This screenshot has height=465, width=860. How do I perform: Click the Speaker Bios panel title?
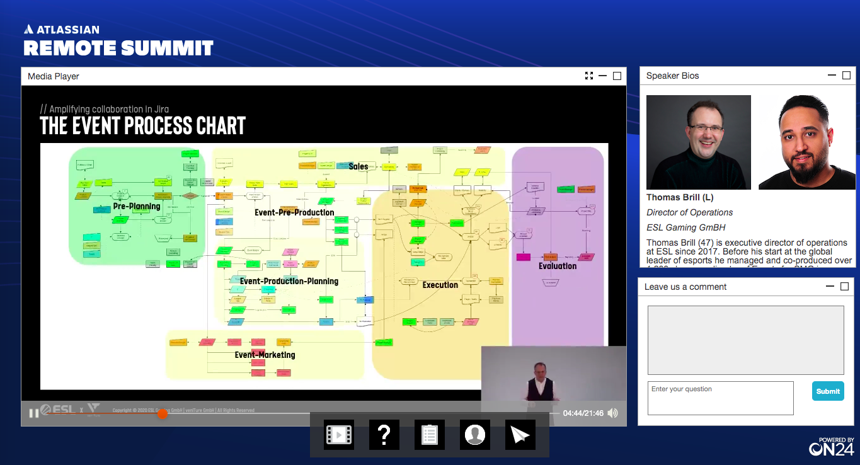click(673, 76)
